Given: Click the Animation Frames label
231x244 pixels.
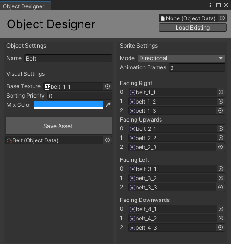Looking at the screenshot, I should (143, 67).
